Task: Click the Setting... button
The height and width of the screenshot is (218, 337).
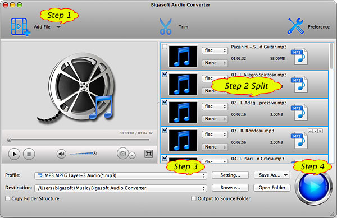Action: (230, 175)
